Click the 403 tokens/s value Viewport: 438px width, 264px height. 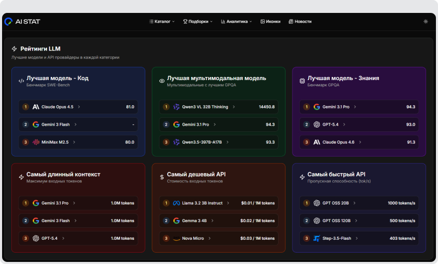pyautogui.click(x=402, y=238)
